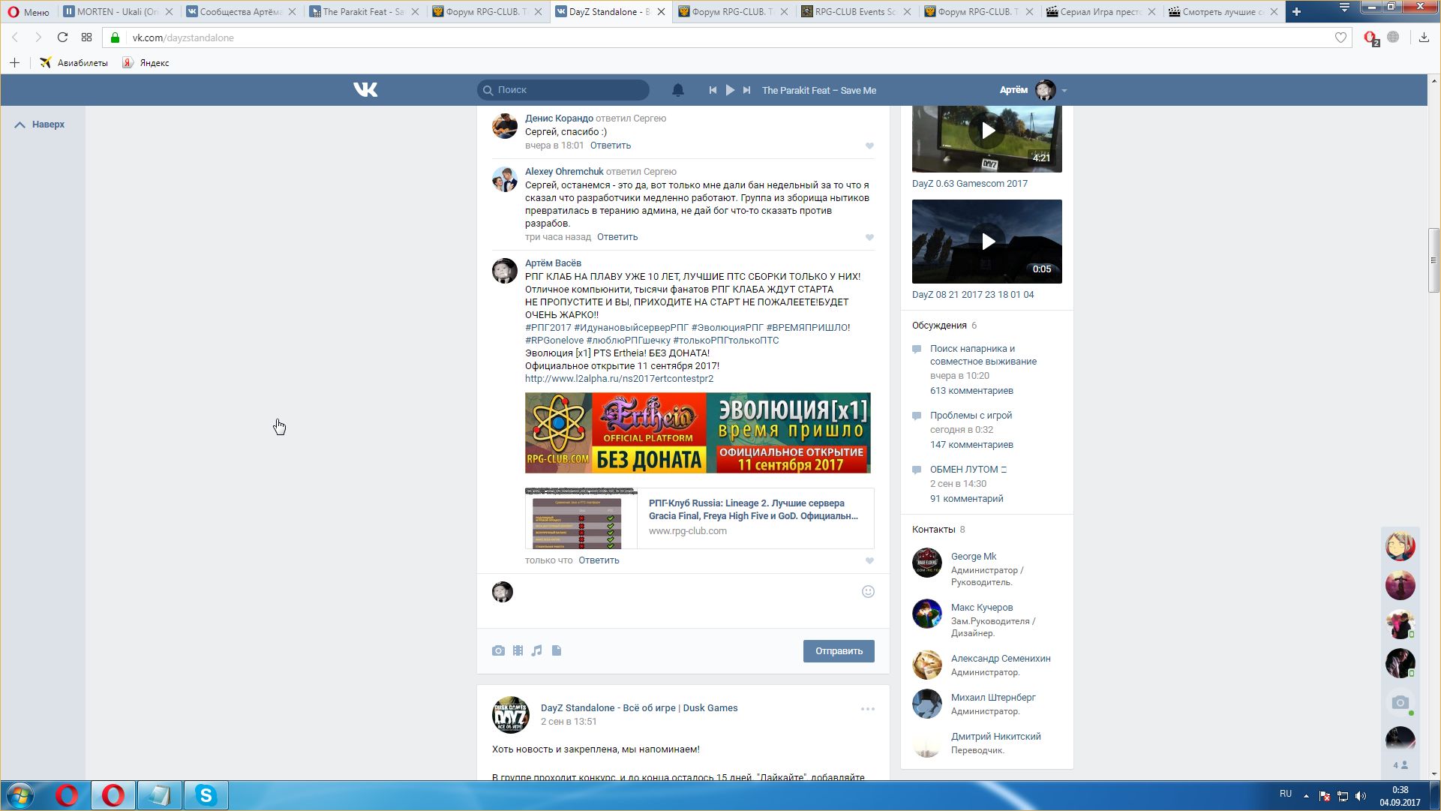Screen dimensions: 1441x811
Task: Open Денис Корандо profile name
Action: point(559,119)
